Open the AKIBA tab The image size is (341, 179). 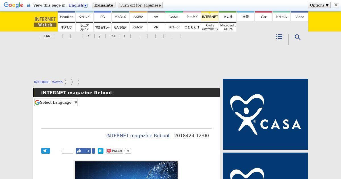pyautogui.click(x=138, y=16)
